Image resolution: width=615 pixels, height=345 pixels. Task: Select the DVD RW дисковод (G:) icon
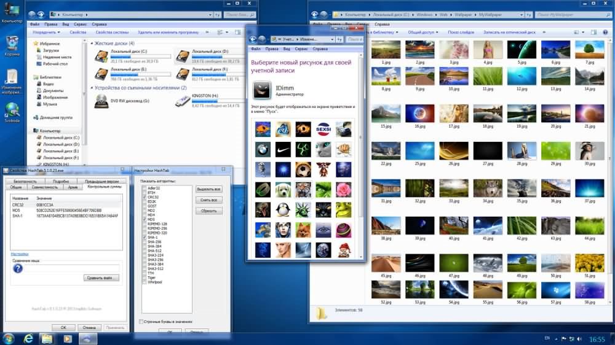coord(101,101)
